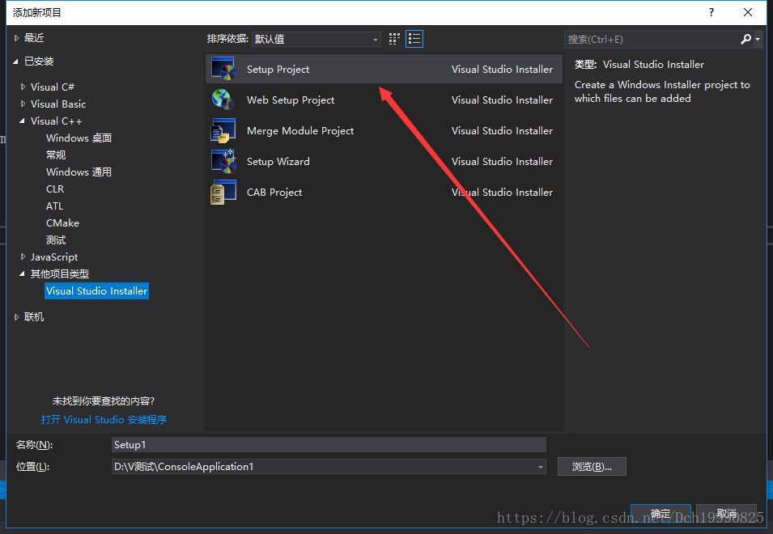Collapse the 其他项目类型 node
Viewport: 773px width, 534px height.
[22, 274]
